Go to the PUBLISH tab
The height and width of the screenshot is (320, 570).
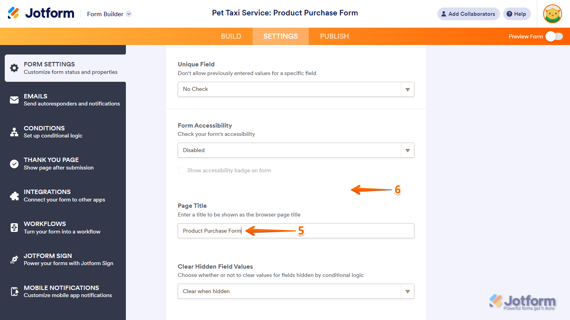point(334,36)
